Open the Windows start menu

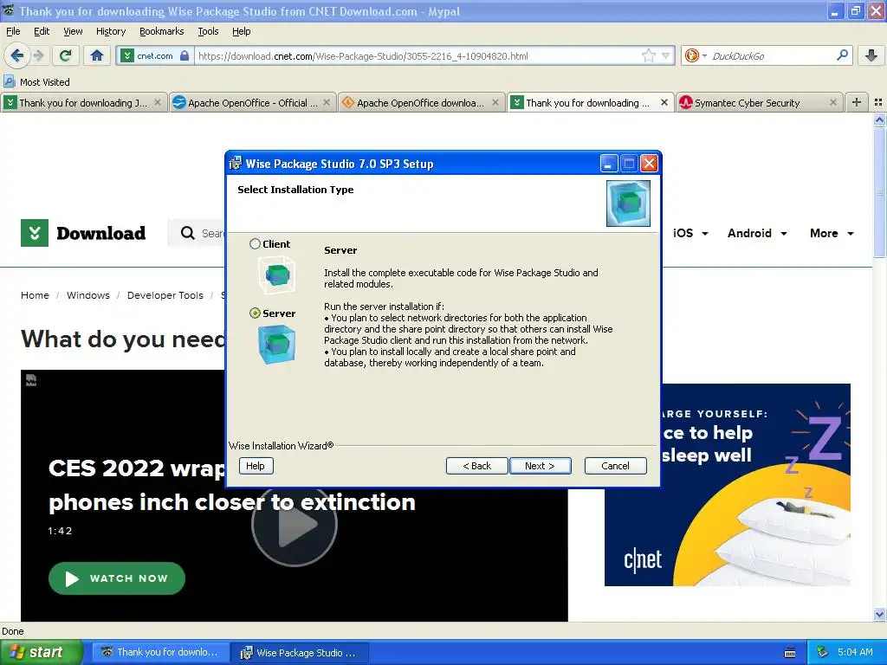42,653
